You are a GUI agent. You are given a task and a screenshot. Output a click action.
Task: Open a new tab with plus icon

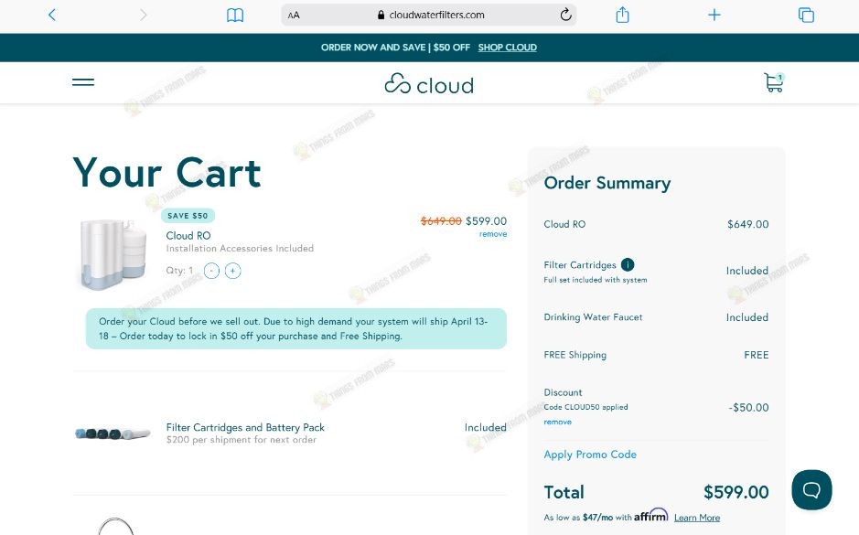(714, 15)
